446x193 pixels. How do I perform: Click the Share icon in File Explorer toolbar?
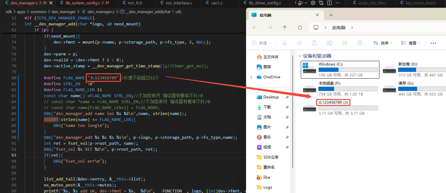coord(345,43)
